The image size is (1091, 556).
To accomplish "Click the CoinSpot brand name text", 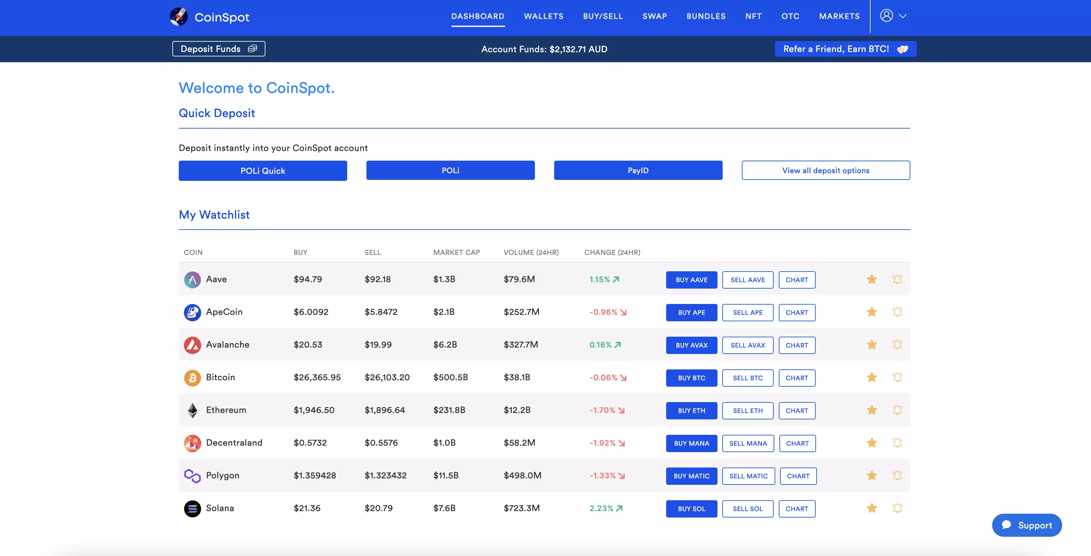I will [222, 17].
